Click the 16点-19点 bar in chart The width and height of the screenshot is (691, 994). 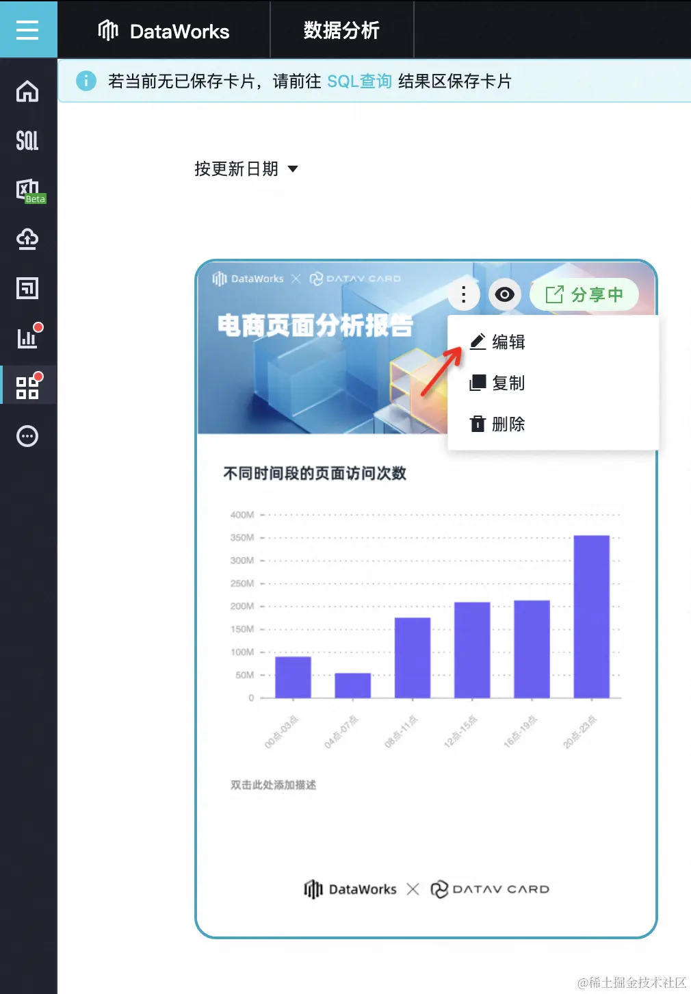532,649
